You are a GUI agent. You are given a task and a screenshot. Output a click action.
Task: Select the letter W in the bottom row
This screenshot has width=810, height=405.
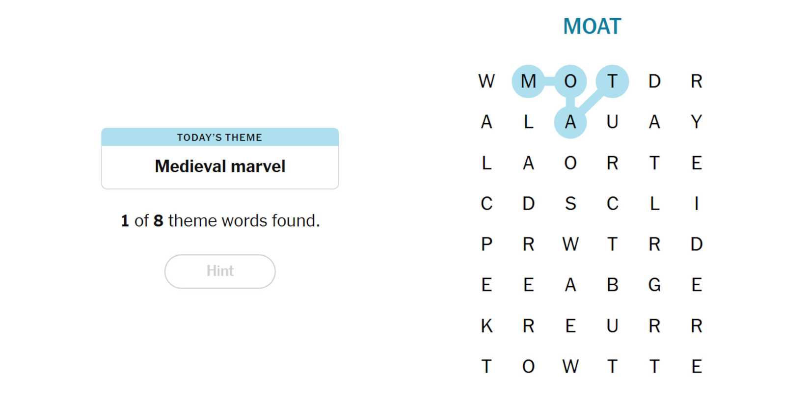pyautogui.click(x=570, y=366)
